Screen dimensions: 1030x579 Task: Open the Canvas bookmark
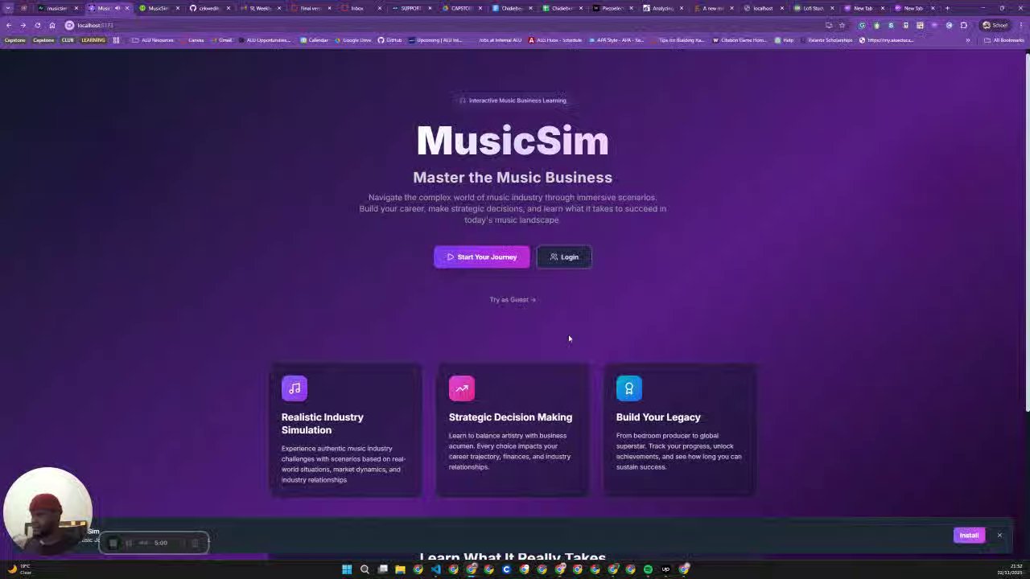click(192, 40)
